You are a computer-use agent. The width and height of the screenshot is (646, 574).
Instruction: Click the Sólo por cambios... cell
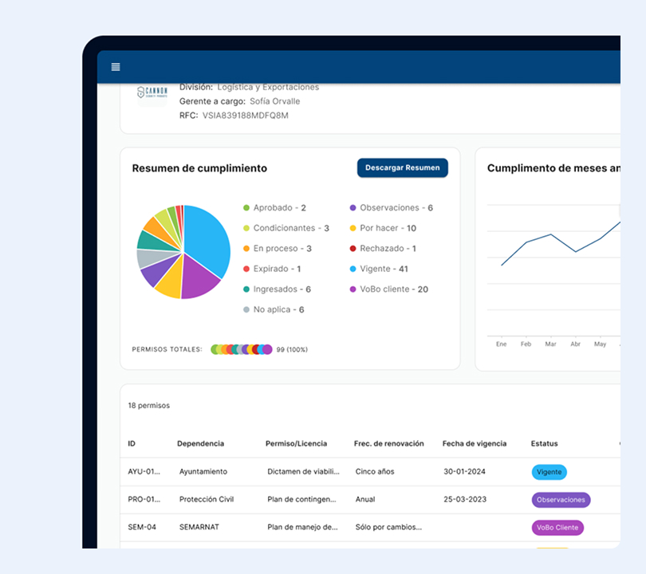tap(388, 527)
